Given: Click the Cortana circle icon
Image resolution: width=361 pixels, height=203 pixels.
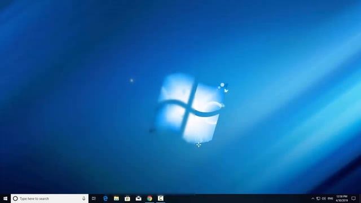Looking at the screenshot, I should coord(15,198).
